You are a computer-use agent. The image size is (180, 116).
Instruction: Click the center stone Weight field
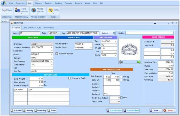pos(109,48)
